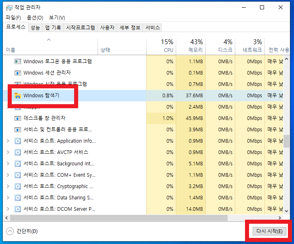Select the Windows 탐색기 process row

point(143,96)
